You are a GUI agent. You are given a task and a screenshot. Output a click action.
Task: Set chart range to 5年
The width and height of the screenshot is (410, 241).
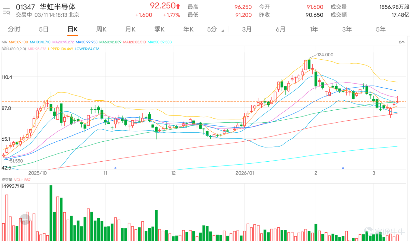[381, 29]
